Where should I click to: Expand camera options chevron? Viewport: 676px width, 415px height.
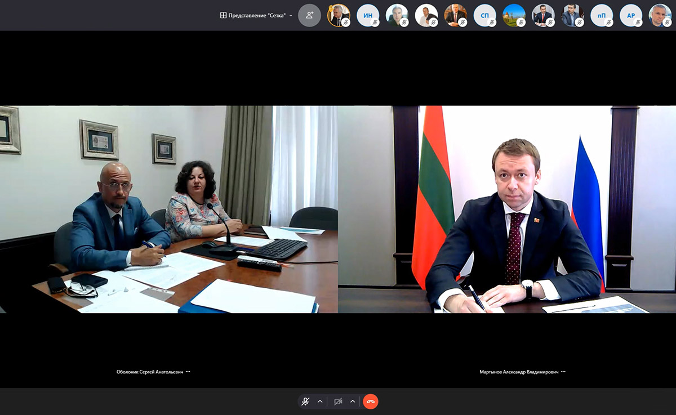coord(353,401)
